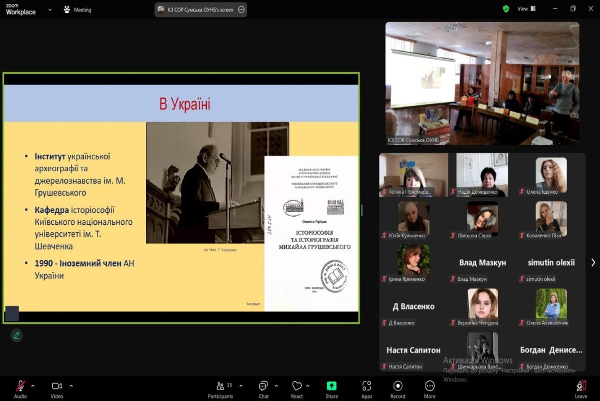600x401 pixels.
Task: Unmute the microphone via Audio button
Action: pyautogui.click(x=20, y=386)
